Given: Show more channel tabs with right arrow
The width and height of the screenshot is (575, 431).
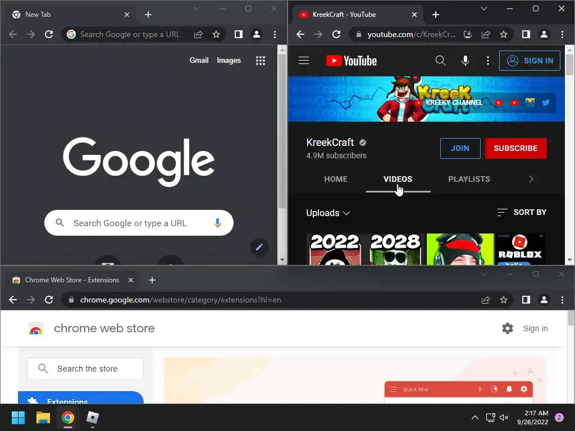Looking at the screenshot, I should tap(531, 179).
